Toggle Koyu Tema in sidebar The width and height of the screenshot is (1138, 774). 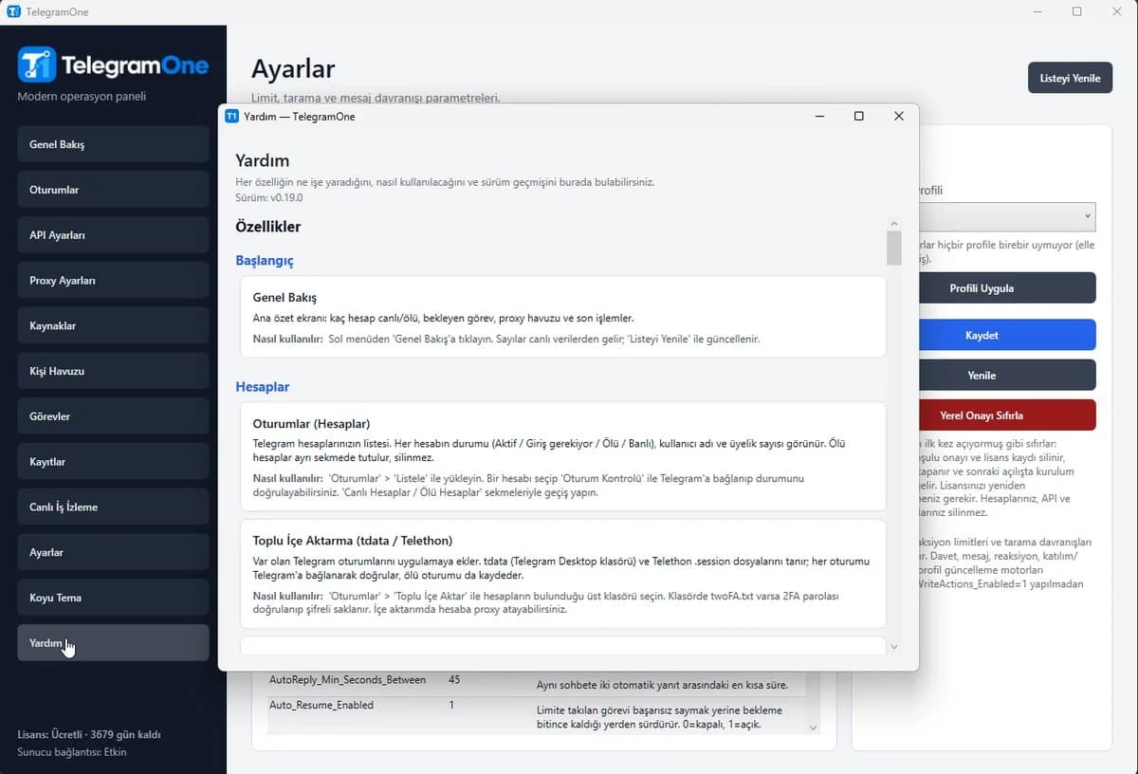pos(113,598)
